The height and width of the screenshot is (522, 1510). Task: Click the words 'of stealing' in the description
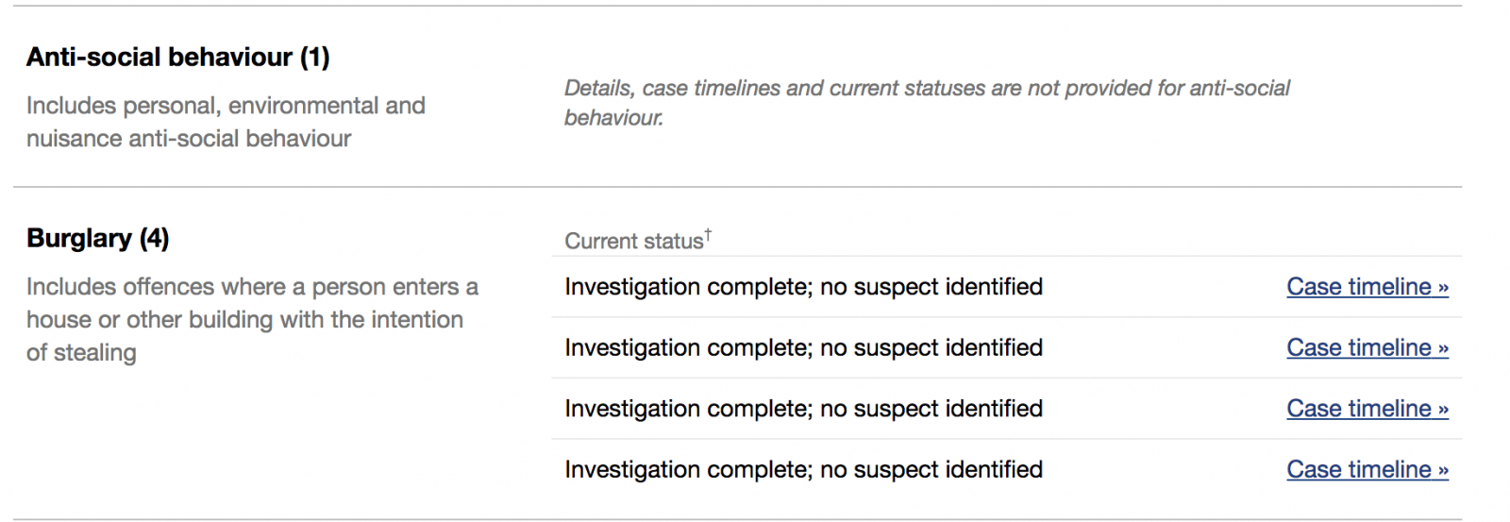81,353
